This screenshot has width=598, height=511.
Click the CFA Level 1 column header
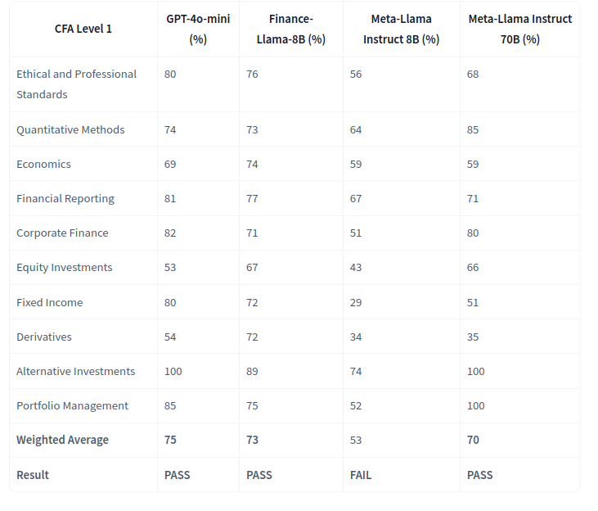[x=83, y=29]
